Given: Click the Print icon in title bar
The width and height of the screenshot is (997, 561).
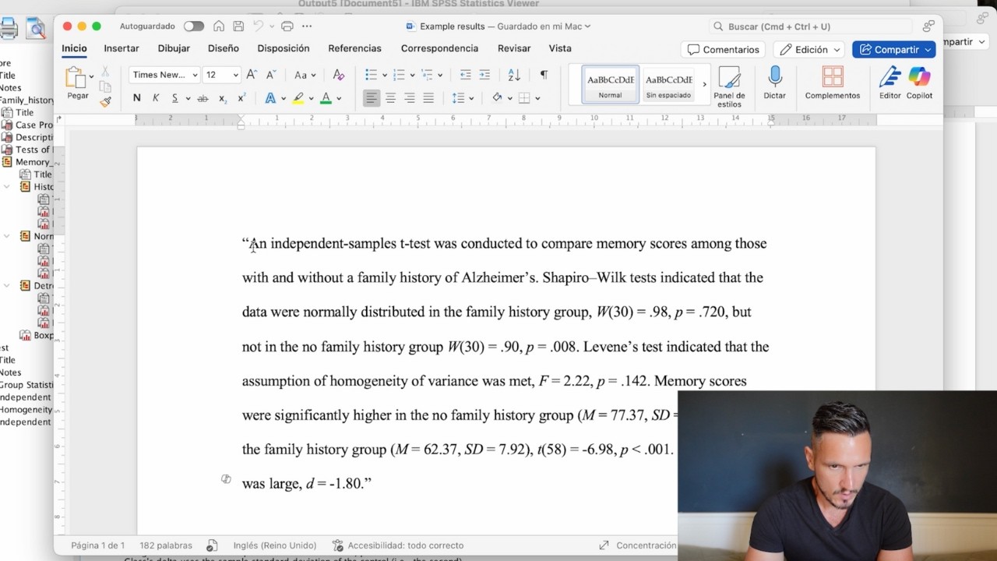Looking at the screenshot, I should click(287, 26).
